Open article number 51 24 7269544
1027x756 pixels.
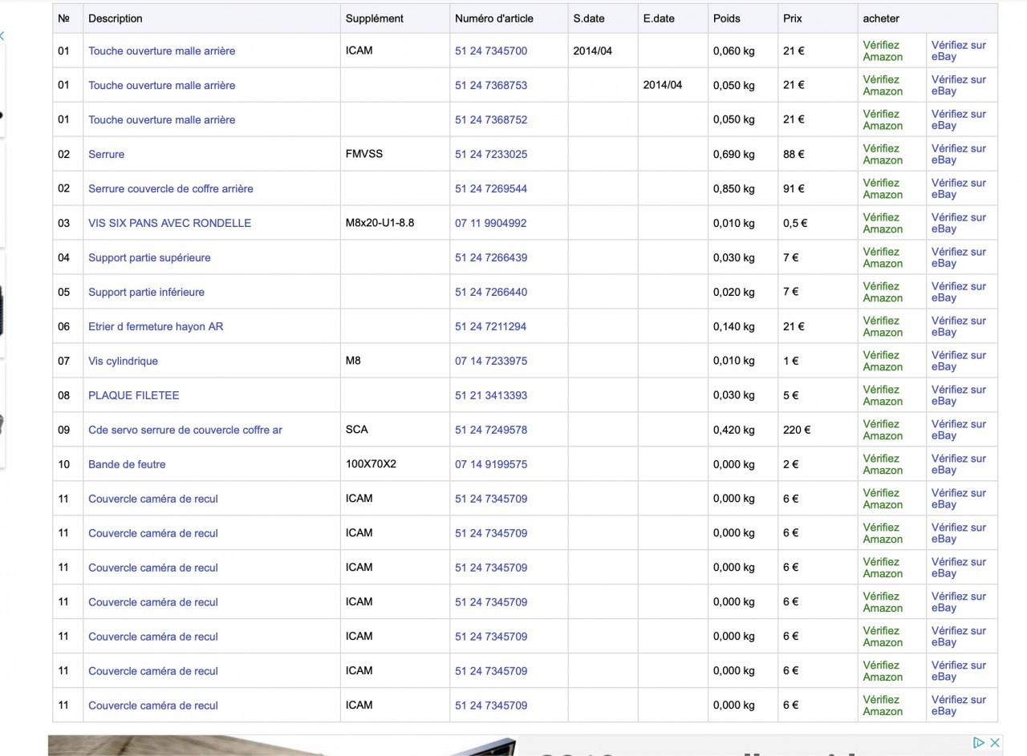(491, 188)
